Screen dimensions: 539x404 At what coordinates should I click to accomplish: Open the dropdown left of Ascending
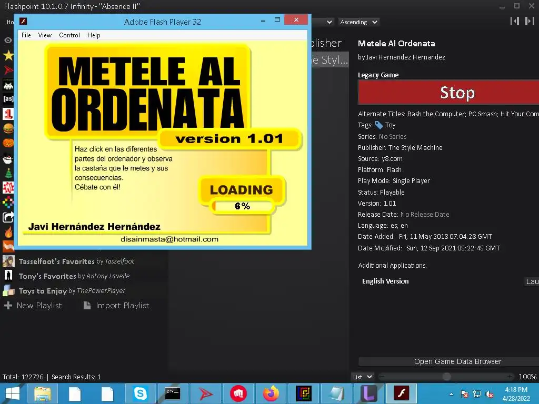click(323, 22)
